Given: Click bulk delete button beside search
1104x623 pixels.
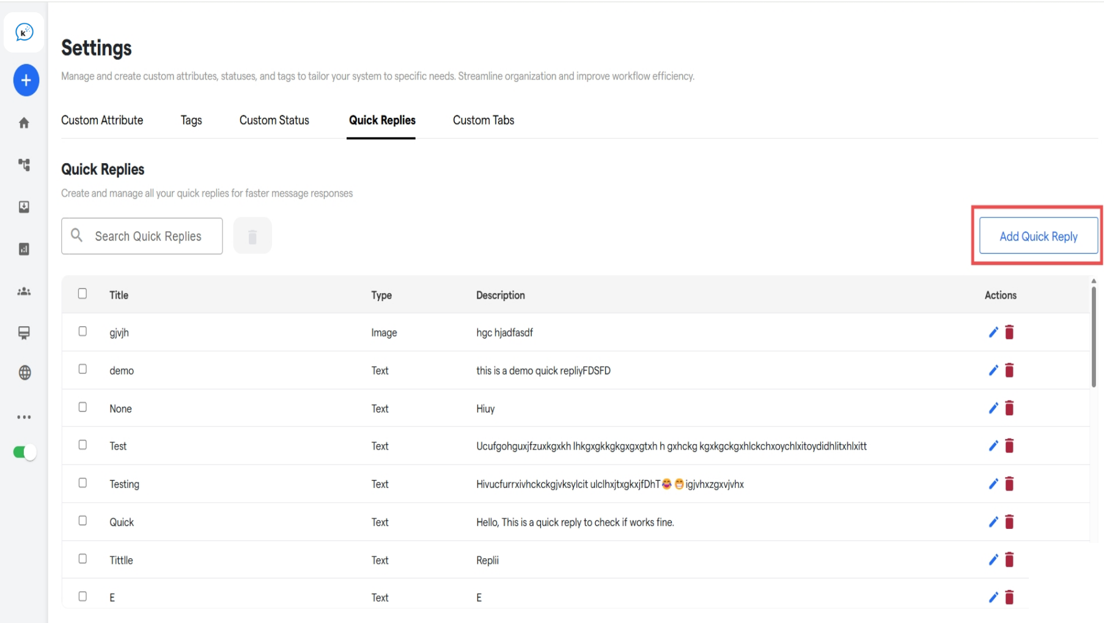Looking at the screenshot, I should [252, 236].
